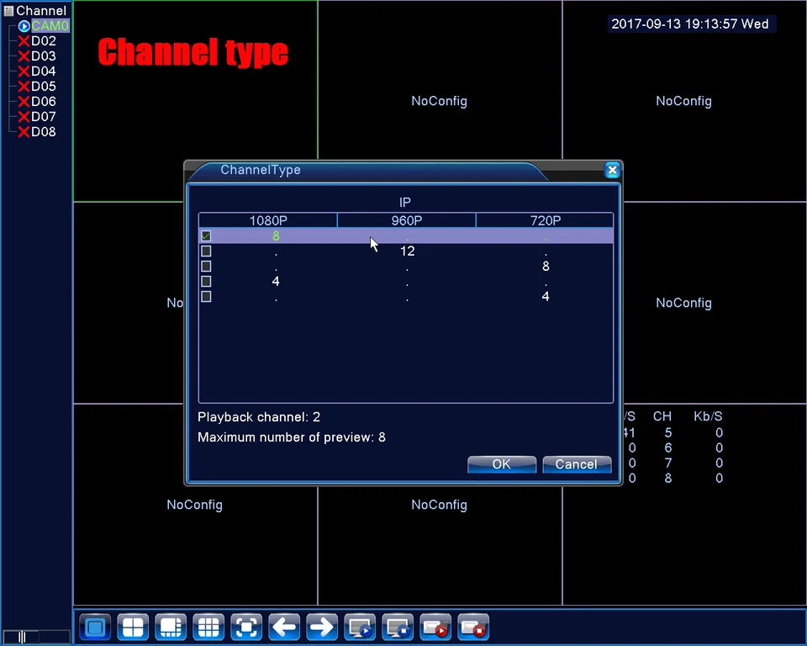This screenshot has height=646, width=807.
Task: Click the red X icon beside D08
Action: point(24,132)
